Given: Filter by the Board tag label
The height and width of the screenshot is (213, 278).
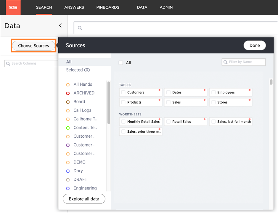Looking at the screenshot, I should (x=79, y=102).
